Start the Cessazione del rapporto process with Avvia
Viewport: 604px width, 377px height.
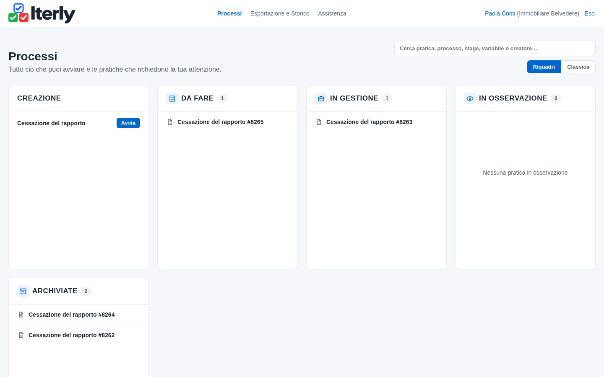tap(128, 123)
